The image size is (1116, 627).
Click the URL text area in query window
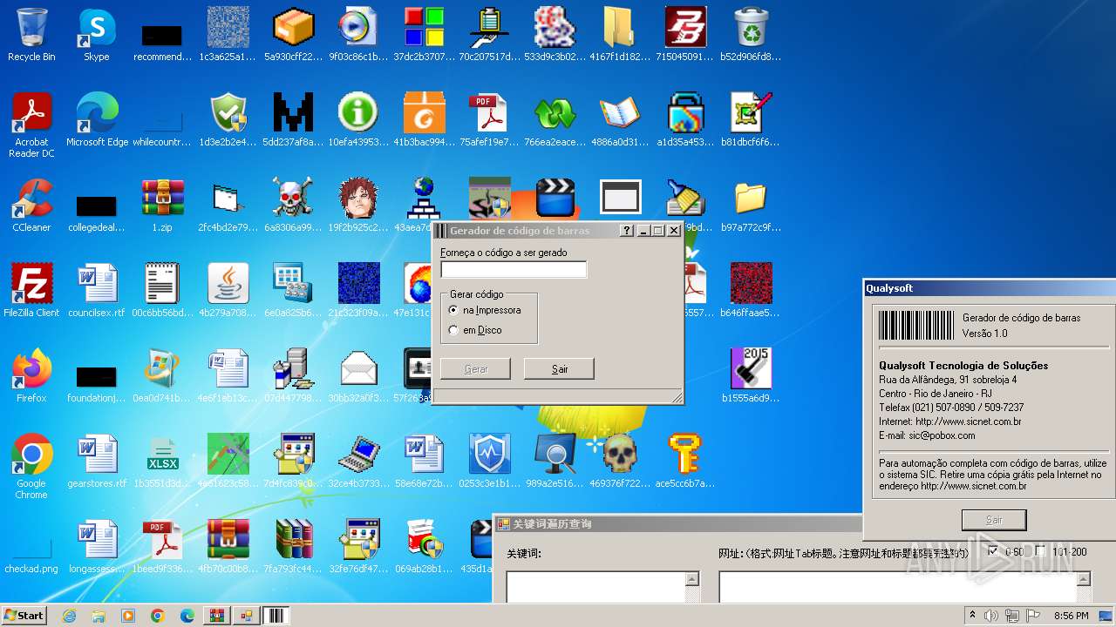click(x=897, y=587)
